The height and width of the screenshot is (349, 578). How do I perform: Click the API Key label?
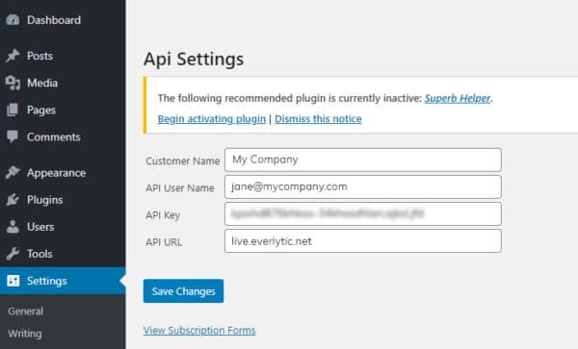163,215
